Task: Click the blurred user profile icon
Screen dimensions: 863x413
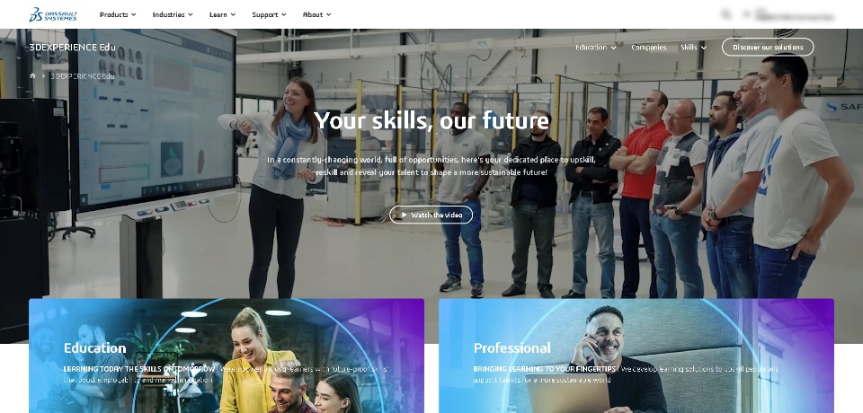Action: [x=747, y=14]
